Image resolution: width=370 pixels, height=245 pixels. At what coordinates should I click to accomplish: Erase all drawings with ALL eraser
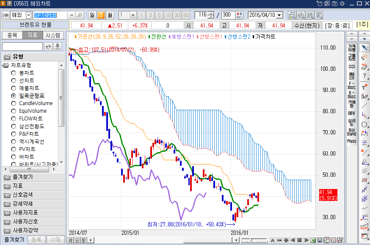pyautogui.click(x=364, y=67)
